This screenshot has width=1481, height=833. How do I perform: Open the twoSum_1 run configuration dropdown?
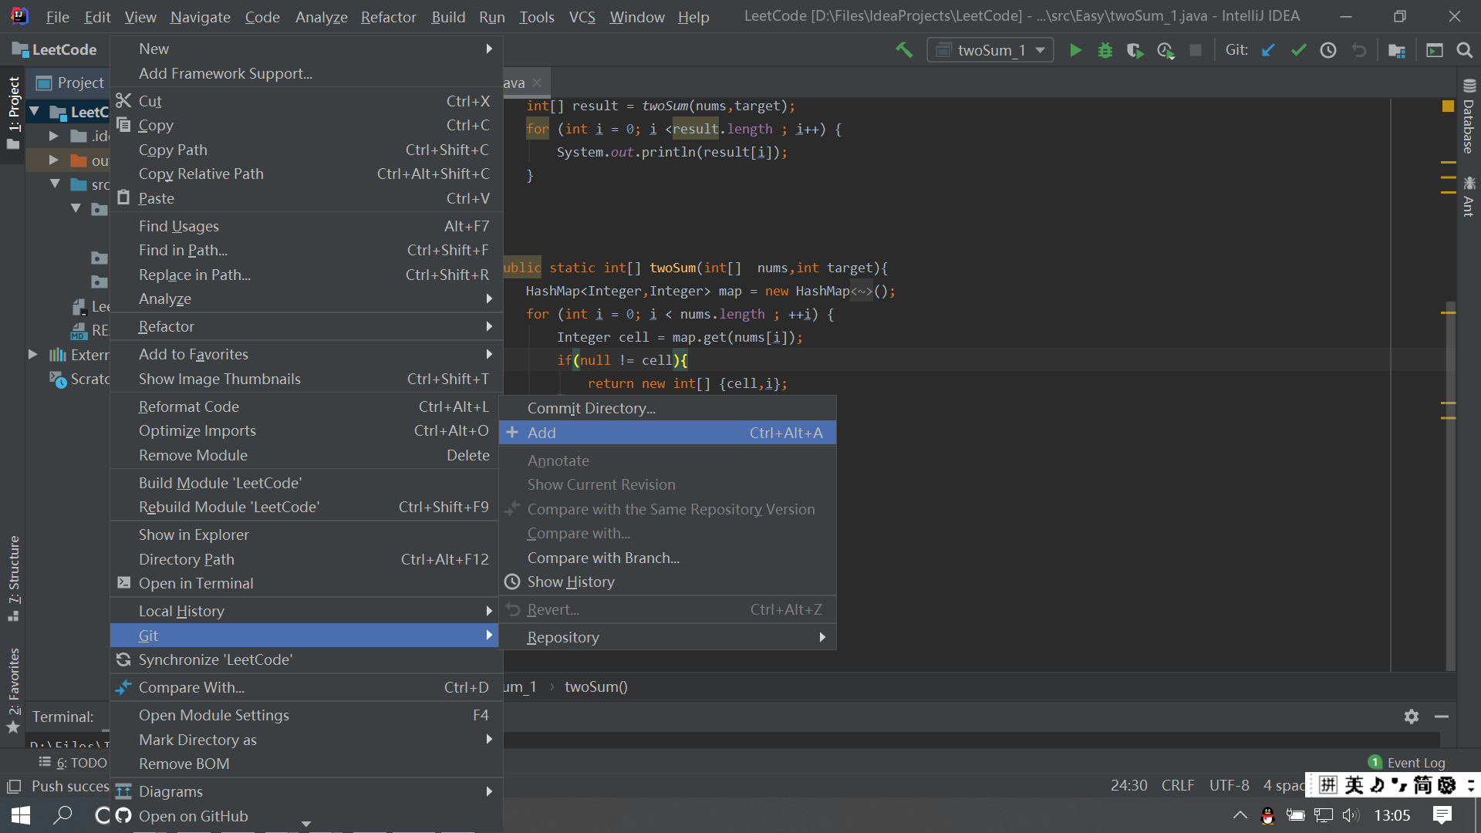[x=990, y=50]
